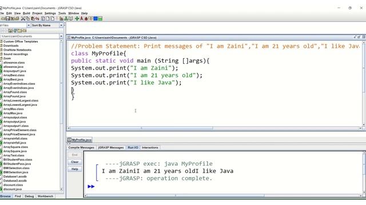Click the green UML diagram toolbar icon
The image size is (366, 205).
[66, 19]
